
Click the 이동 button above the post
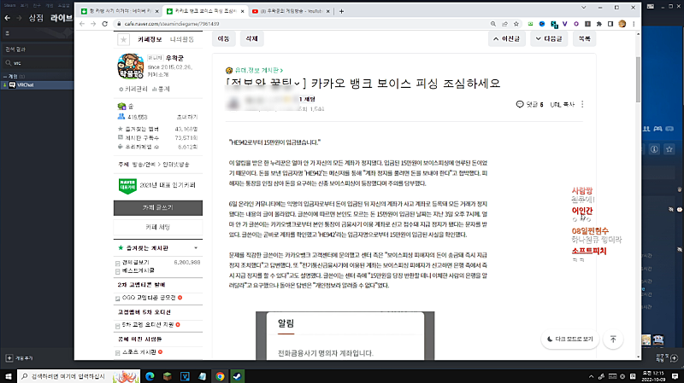223,38
